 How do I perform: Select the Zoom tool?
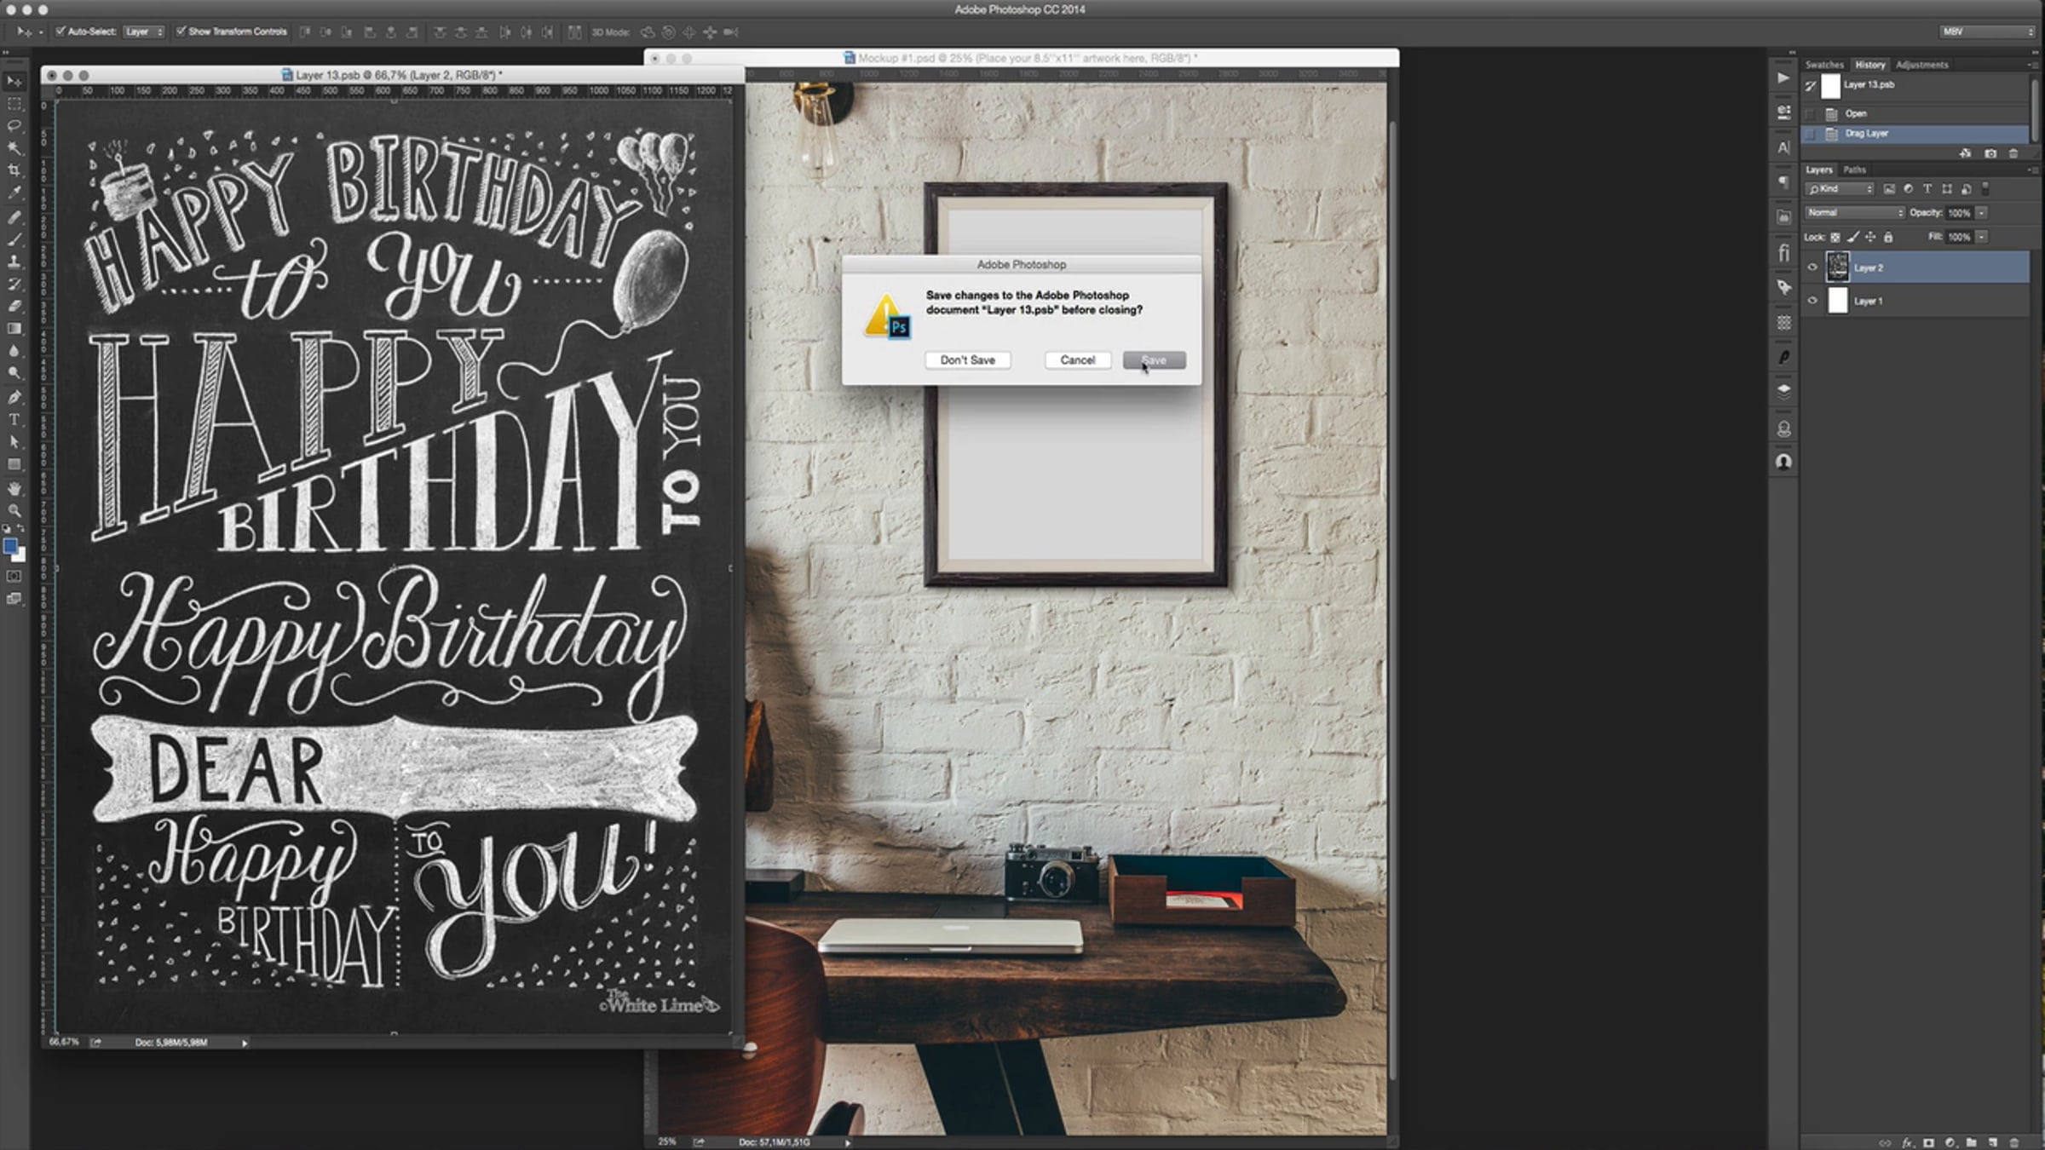coord(14,511)
